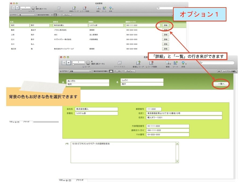Switch to table view in list window
Screen dimensions: 242x185
(59, 15)
